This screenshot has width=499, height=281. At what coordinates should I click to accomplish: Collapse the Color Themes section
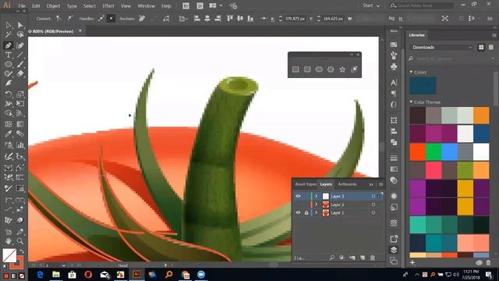pos(411,102)
